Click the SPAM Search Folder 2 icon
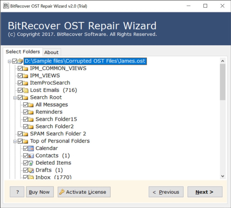 click(25, 134)
